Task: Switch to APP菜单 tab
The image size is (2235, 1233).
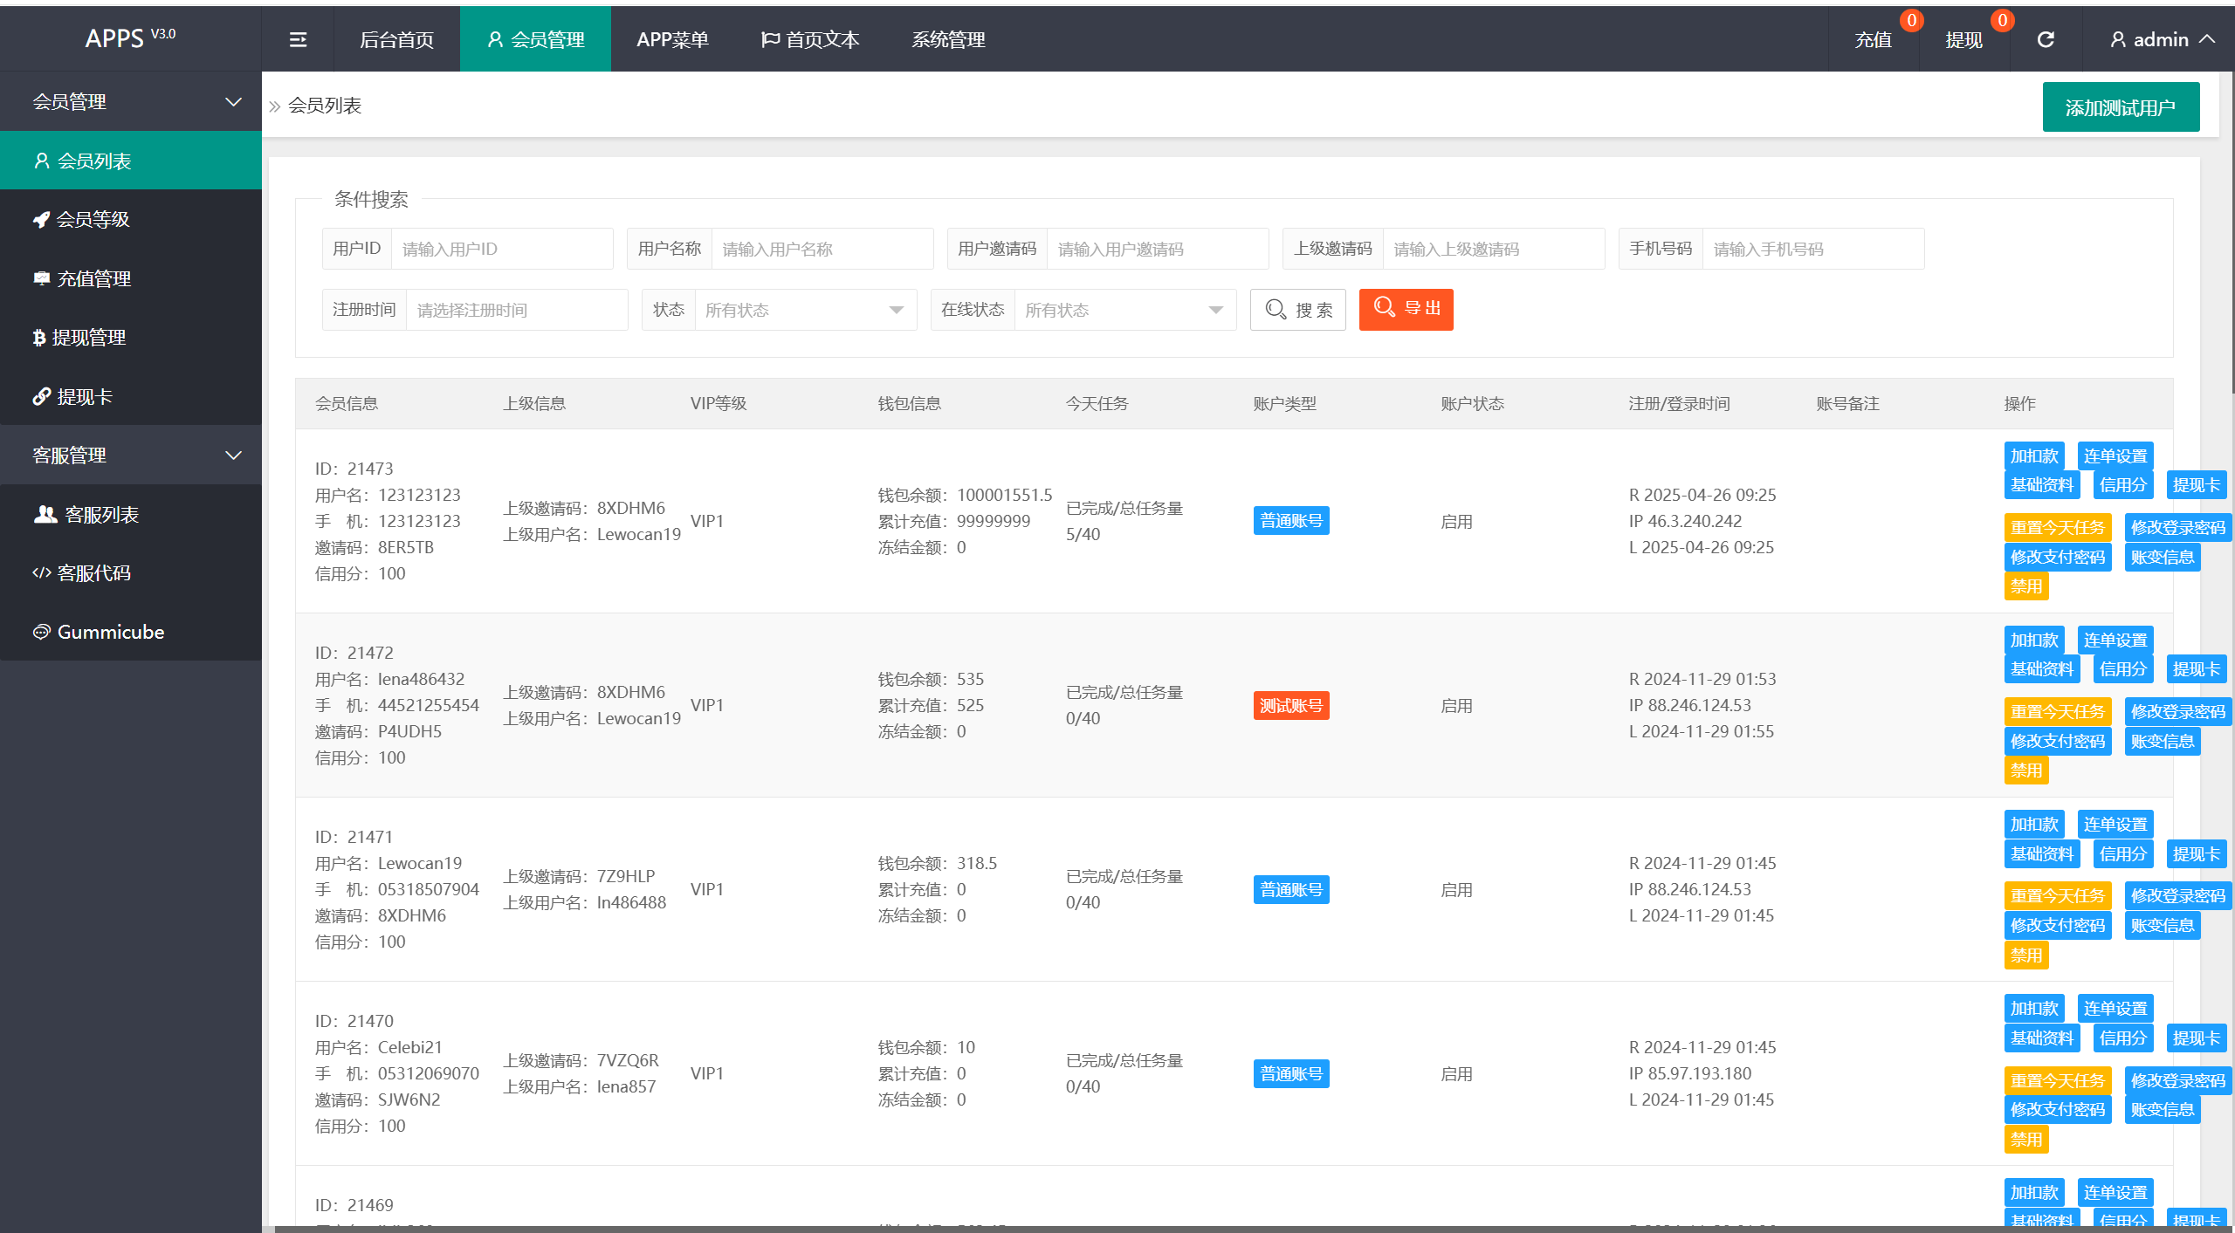Action: coord(672,39)
